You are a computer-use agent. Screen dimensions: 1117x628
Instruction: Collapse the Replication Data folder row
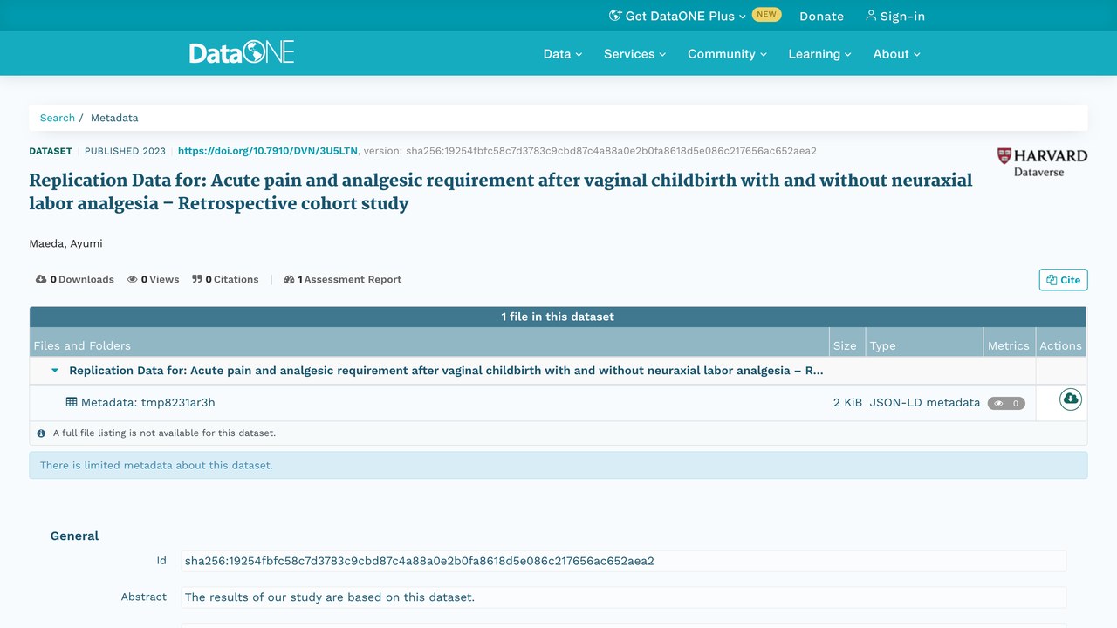pos(55,371)
